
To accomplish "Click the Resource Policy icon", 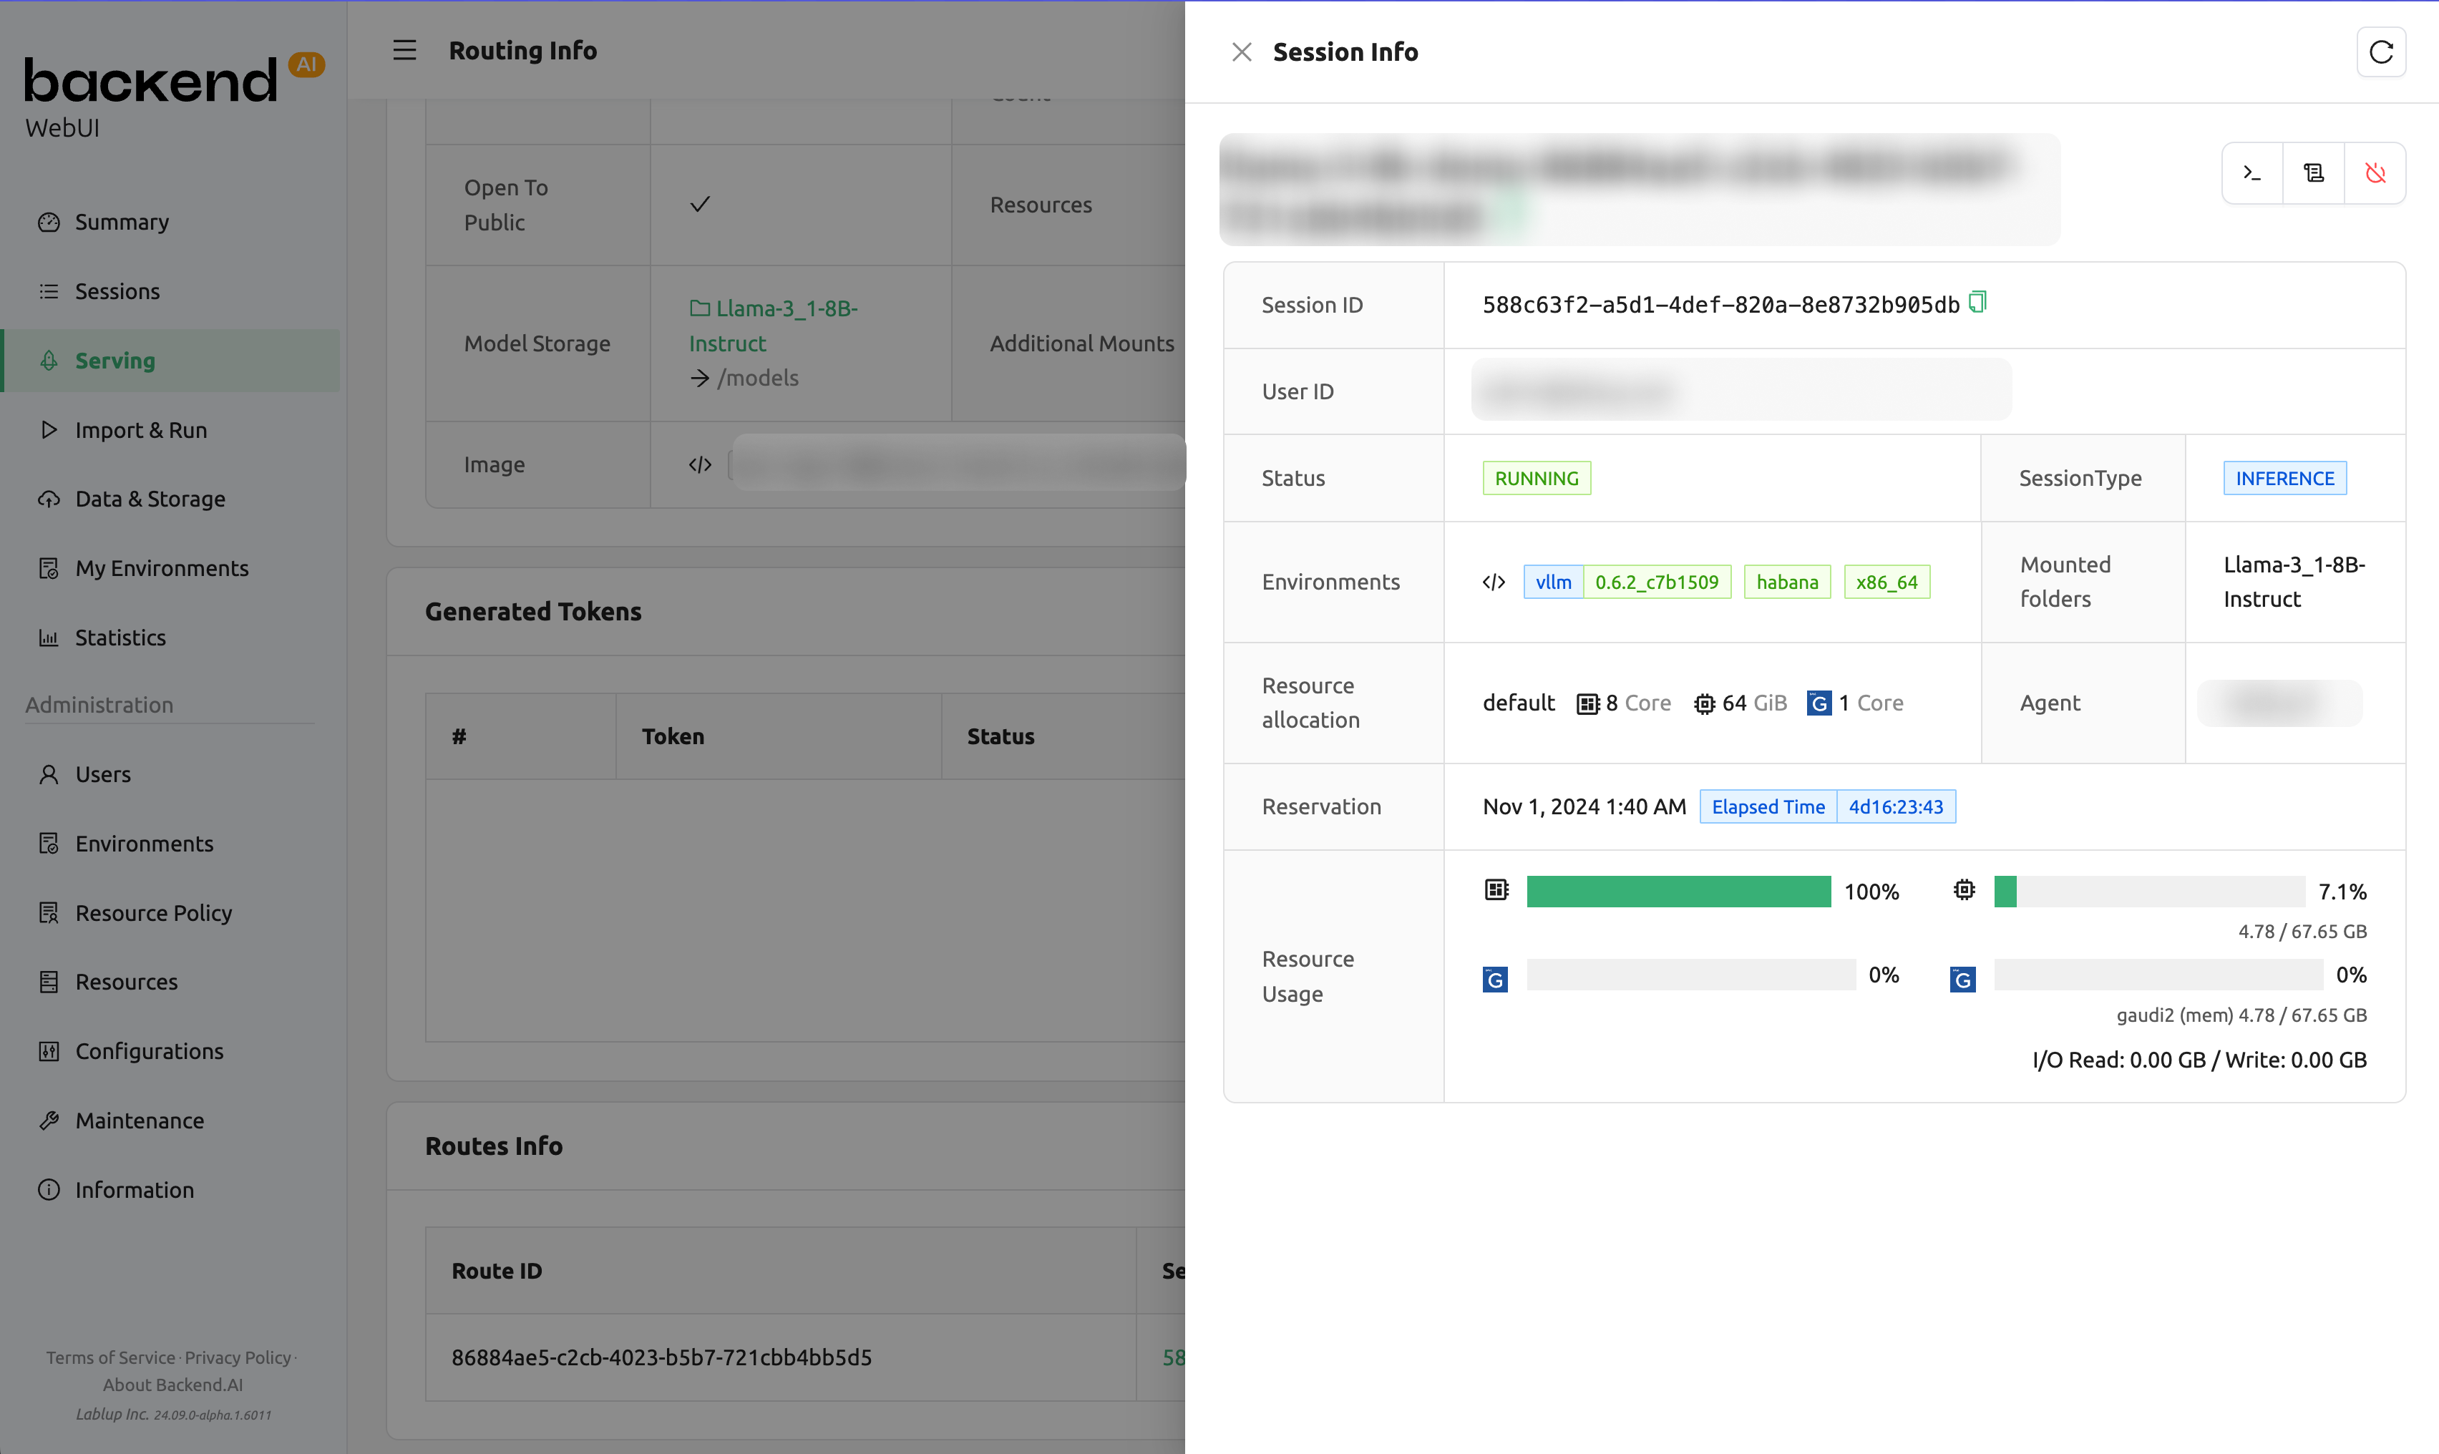I will pos(48,913).
